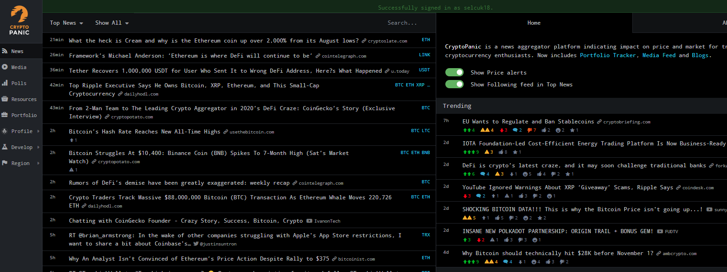Click the LTC tag on Hash Rate row
This screenshot has height=272, width=727.
pyautogui.click(x=426, y=131)
